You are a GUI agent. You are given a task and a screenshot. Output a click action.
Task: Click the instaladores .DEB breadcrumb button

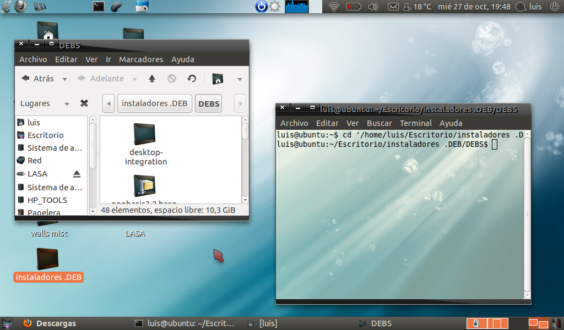click(154, 103)
